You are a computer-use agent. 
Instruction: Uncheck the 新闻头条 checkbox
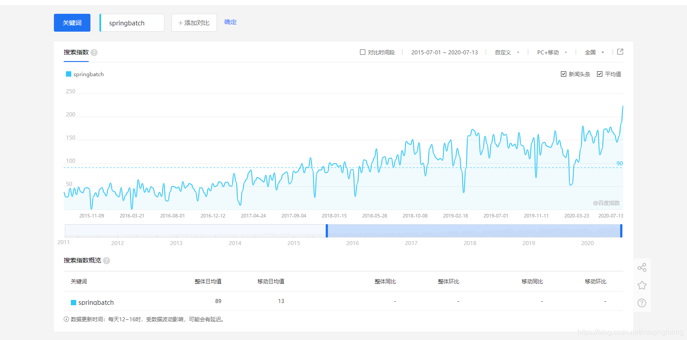click(x=564, y=74)
